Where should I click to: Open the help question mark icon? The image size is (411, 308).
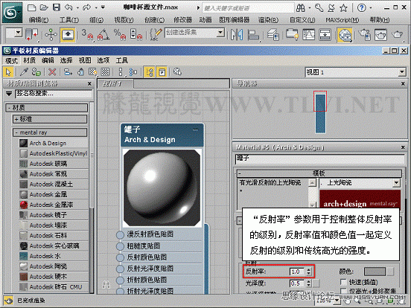pos(361,8)
